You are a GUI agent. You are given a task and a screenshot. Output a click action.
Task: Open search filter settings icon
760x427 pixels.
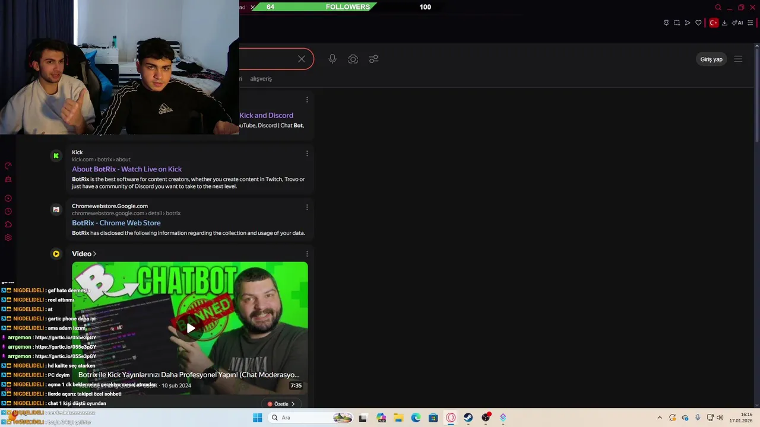373,59
